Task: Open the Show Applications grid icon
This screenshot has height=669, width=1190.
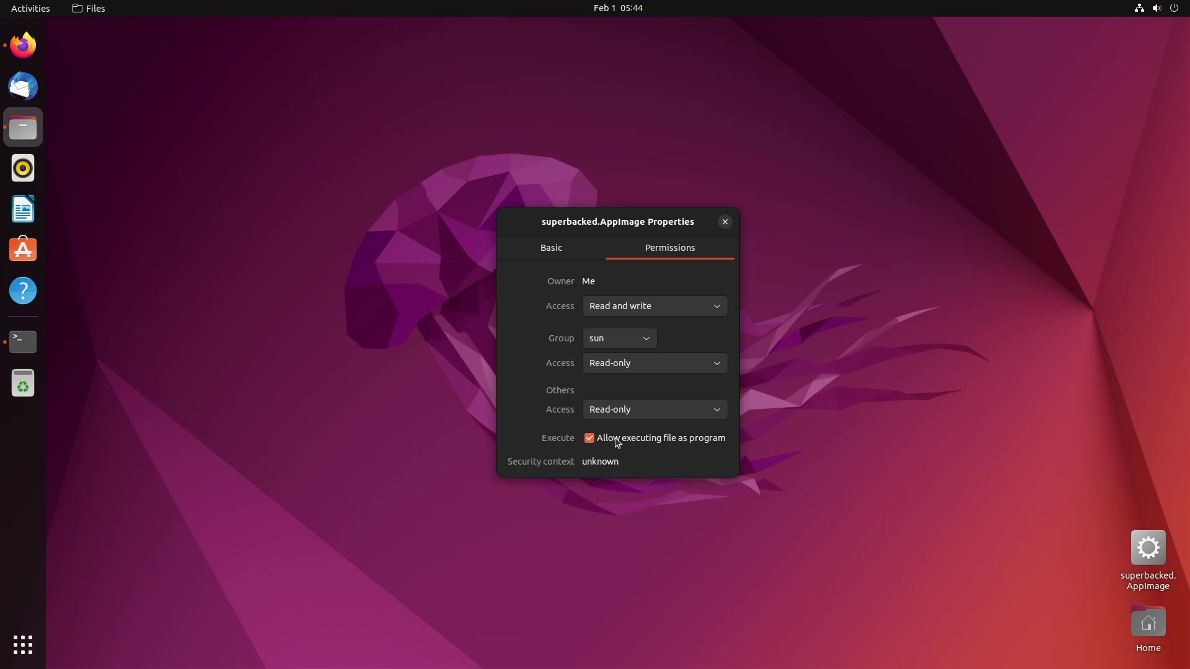Action: pos(22,644)
